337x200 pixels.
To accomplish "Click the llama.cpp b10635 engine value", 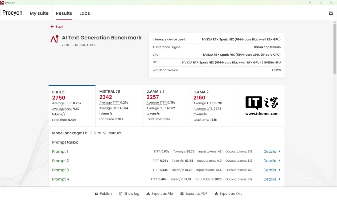I will 267,47.
